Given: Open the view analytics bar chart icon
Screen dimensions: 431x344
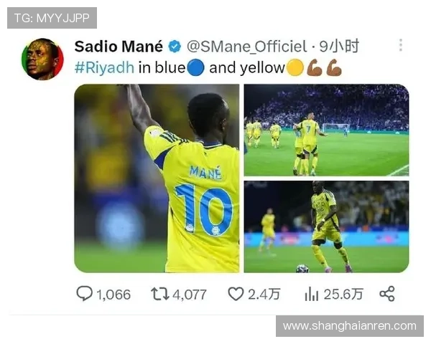Looking at the screenshot, I should click(x=312, y=294).
